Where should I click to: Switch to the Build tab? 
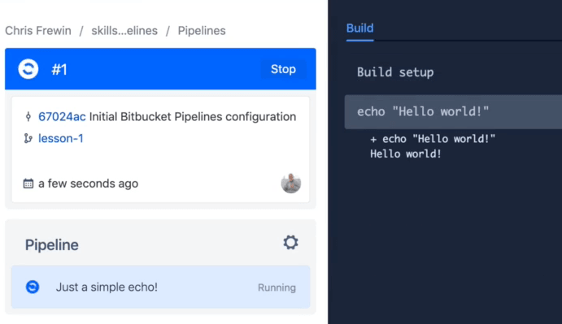[x=359, y=28]
